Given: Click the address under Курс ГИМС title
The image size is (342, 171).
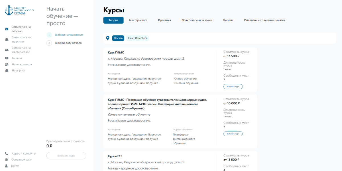Looking at the screenshot, I should (x=146, y=59).
